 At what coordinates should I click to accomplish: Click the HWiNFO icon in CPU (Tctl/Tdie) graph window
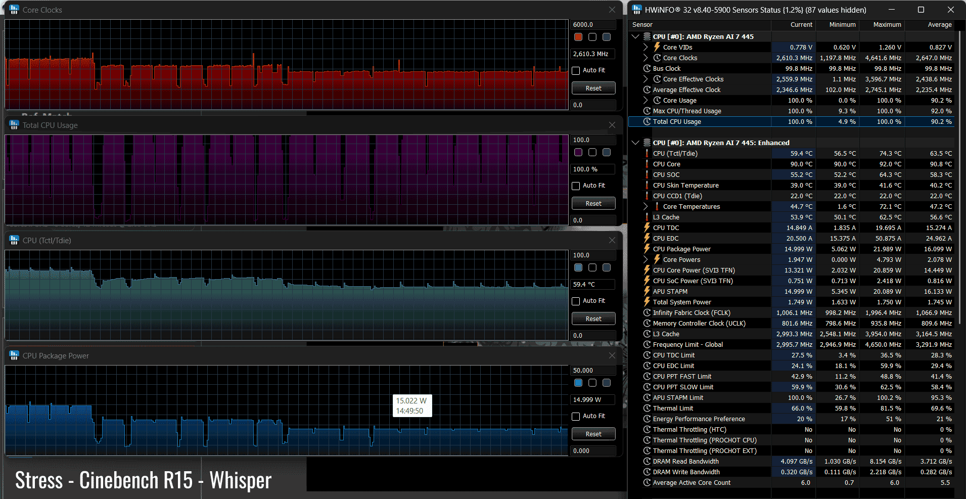click(x=14, y=240)
